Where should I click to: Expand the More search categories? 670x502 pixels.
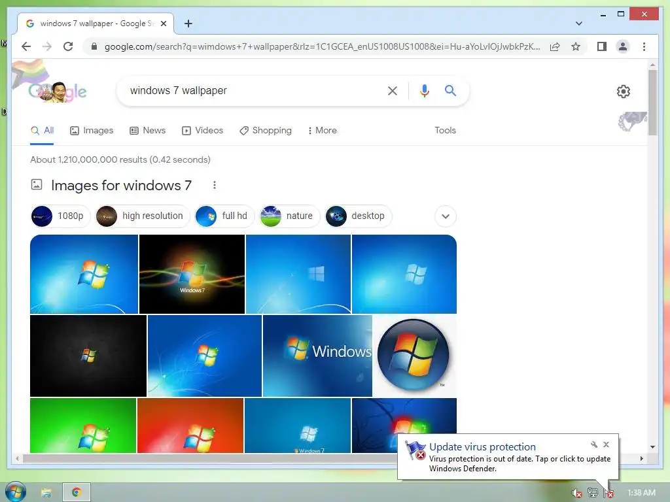tap(322, 131)
